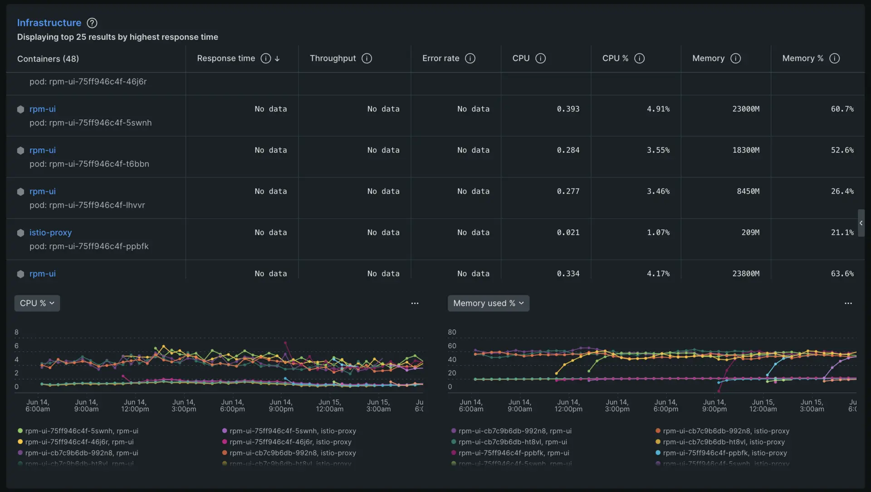Screen dimensions: 871x492
Task: Toggle sort arrow on Response time column
Action: click(277, 58)
